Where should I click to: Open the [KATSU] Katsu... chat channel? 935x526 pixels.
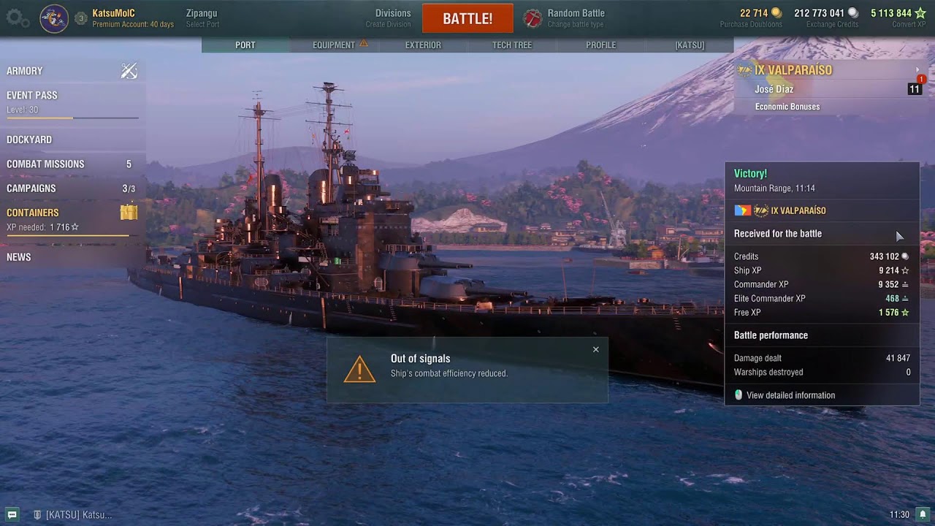pos(79,515)
